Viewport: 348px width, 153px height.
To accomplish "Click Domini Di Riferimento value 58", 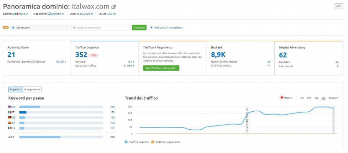I will [269, 62].
